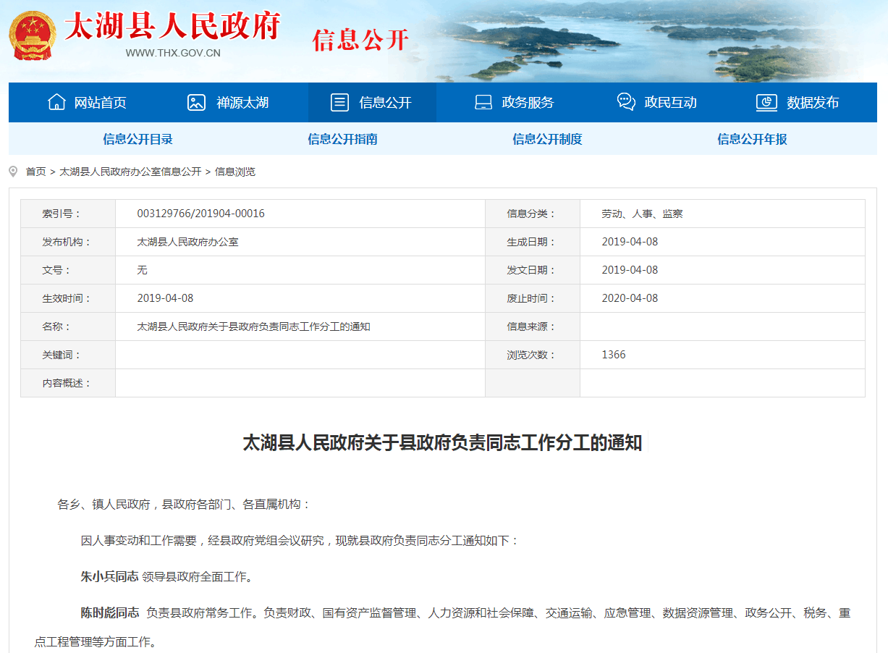This screenshot has width=888, height=653.
Task: Click the 索引号： label cell
Action: click(x=68, y=214)
